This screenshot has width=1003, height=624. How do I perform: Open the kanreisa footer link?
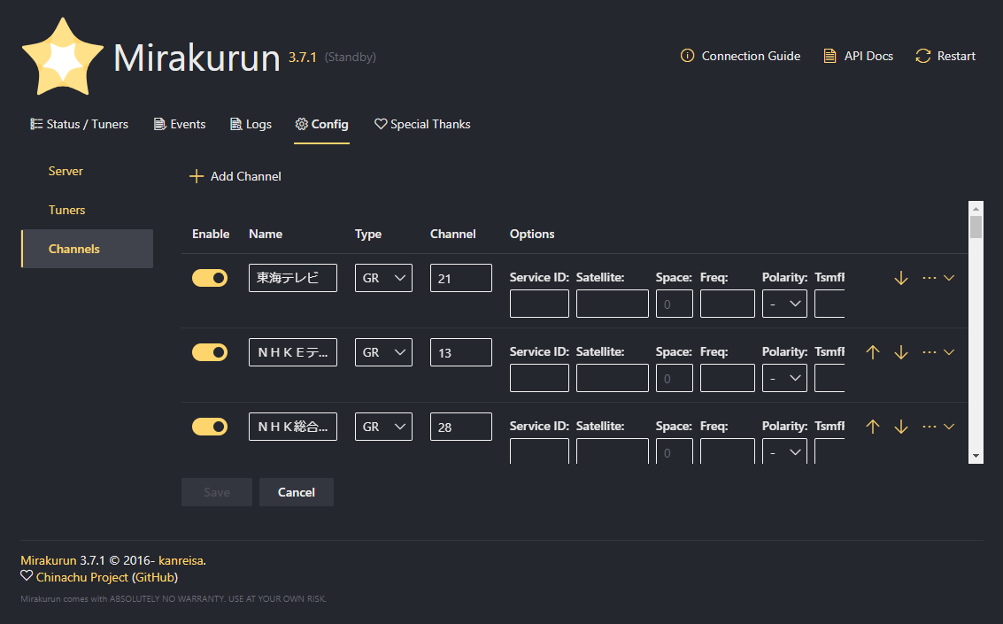pyautogui.click(x=181, y=560)
